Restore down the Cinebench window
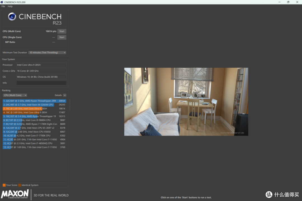The width and height of the screenshot is (302, 201). tap(288, 2)
